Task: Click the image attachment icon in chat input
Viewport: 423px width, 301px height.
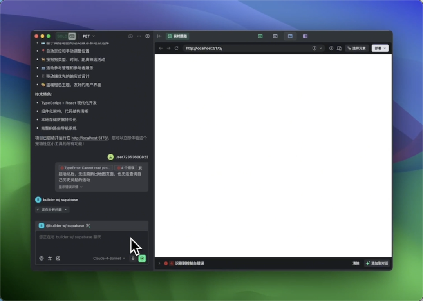Action: tap(58, 258)
